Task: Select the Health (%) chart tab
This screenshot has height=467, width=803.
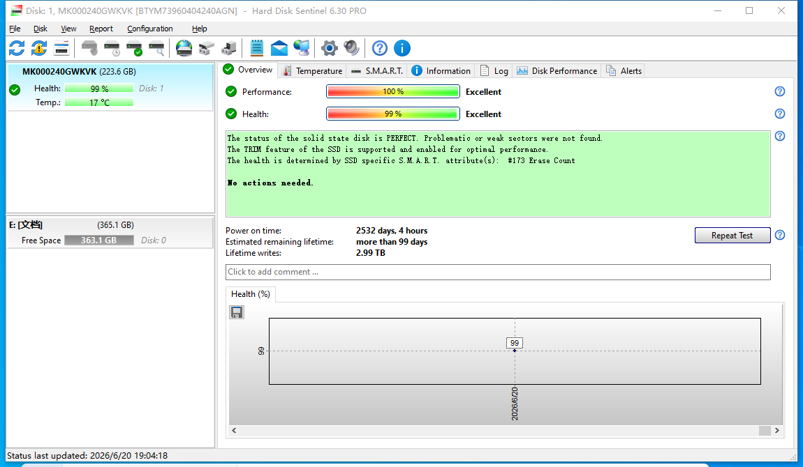Action: click(x=251, y=293)
